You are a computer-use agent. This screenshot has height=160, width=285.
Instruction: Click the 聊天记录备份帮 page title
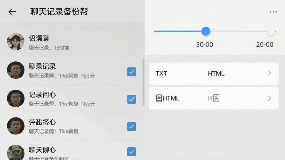tap(59, 12)
